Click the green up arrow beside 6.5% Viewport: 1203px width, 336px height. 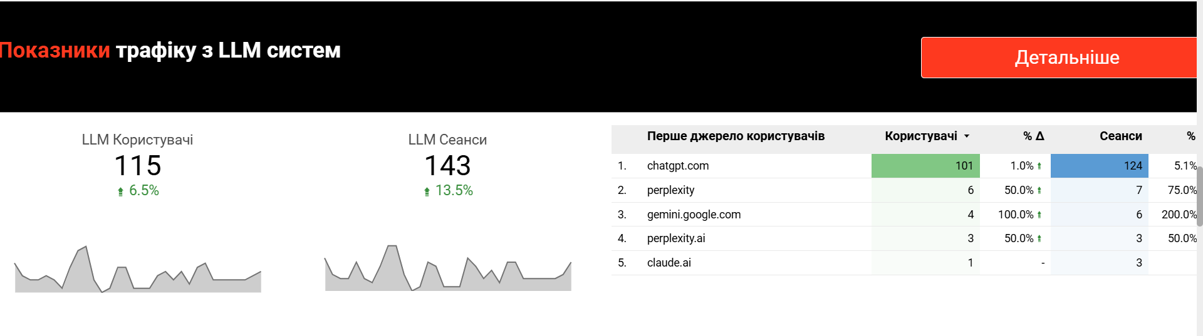[x=120, y=191]
